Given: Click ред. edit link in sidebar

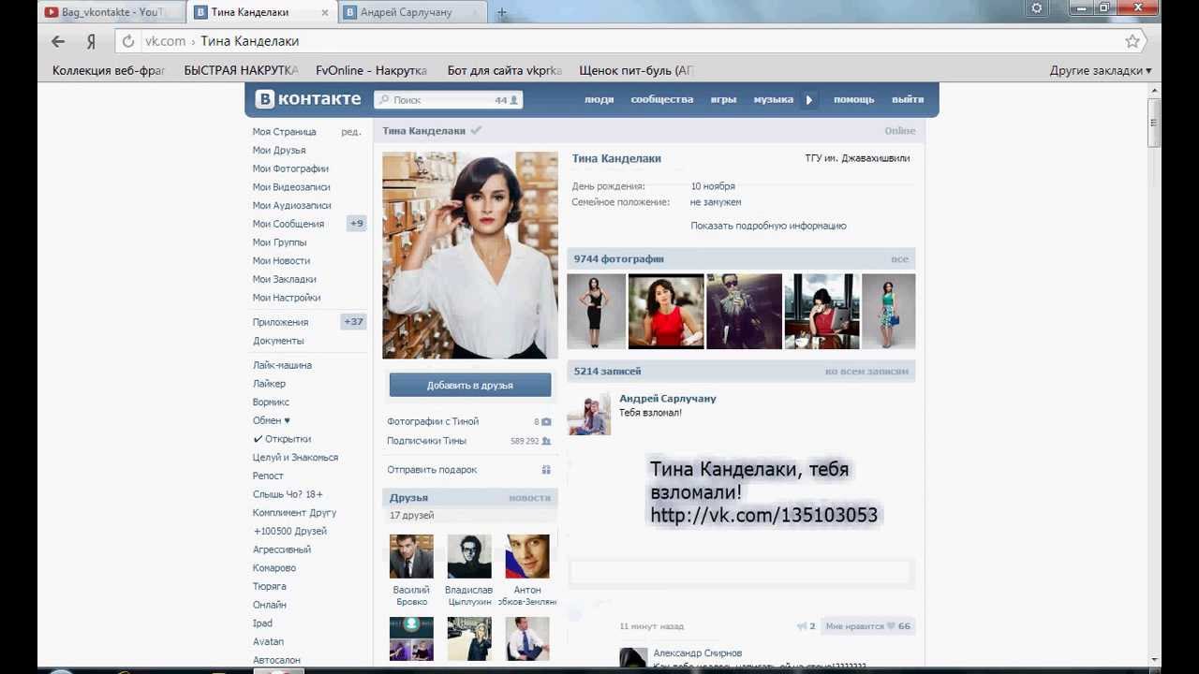Looking at the screenshot, I should tap(351, 132).
